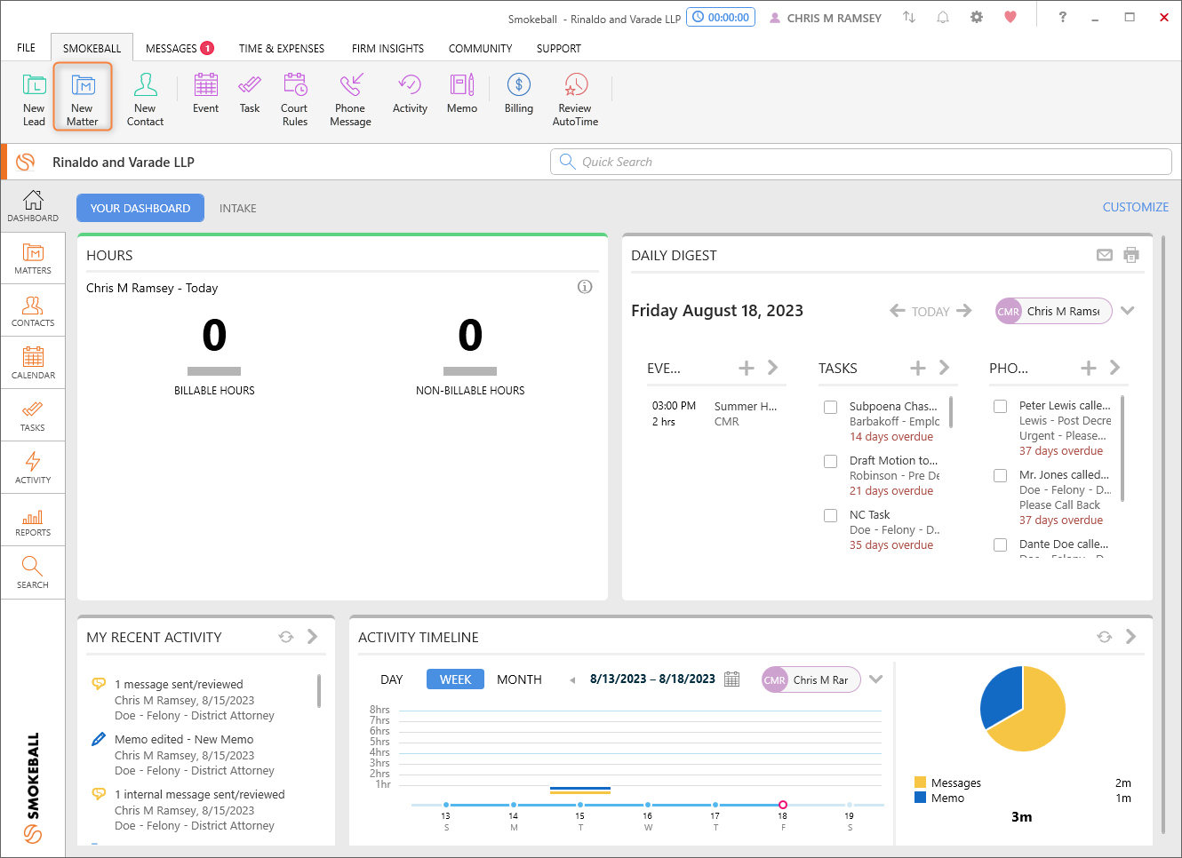Viewport: 1182px width, 858px height.
Task: Go to previous day in digest
Action: [898, 311]
